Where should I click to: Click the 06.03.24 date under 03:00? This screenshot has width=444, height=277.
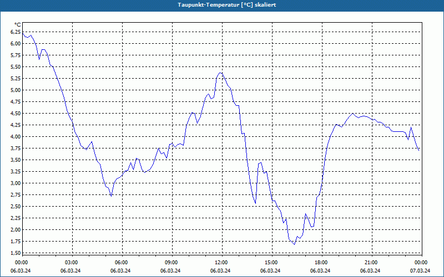point(70,271)
